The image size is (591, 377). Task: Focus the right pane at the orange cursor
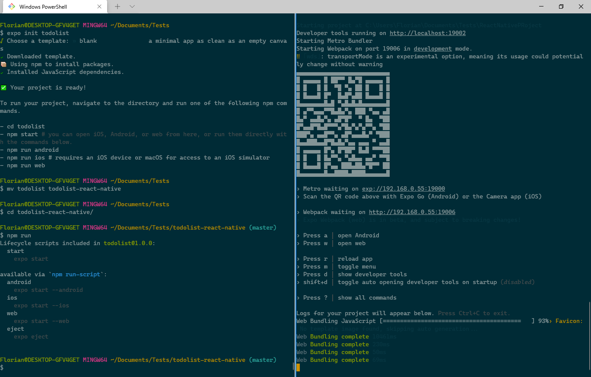click(x=298, y=368)
